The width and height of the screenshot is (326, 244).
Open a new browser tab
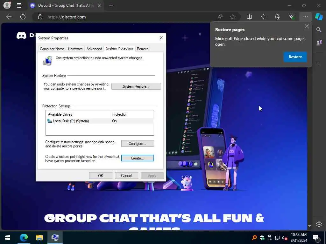point(111,5)
